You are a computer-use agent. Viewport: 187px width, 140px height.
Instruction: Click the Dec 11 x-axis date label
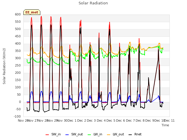(x=169, y=120)
